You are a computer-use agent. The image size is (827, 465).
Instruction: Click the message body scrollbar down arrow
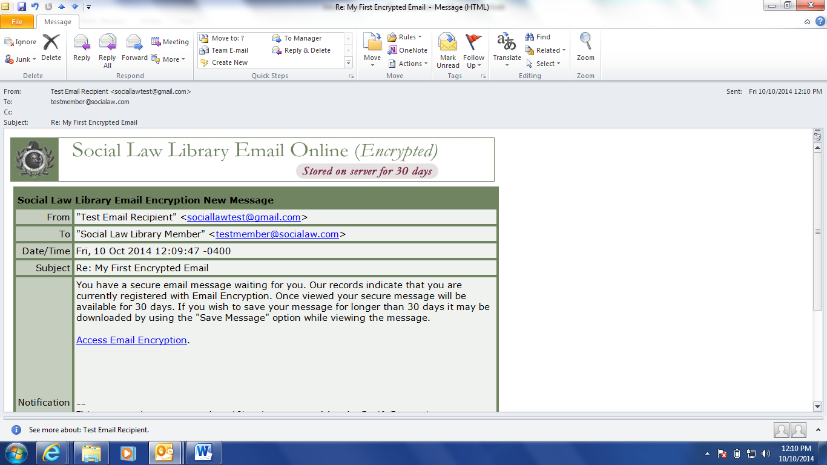817,407
